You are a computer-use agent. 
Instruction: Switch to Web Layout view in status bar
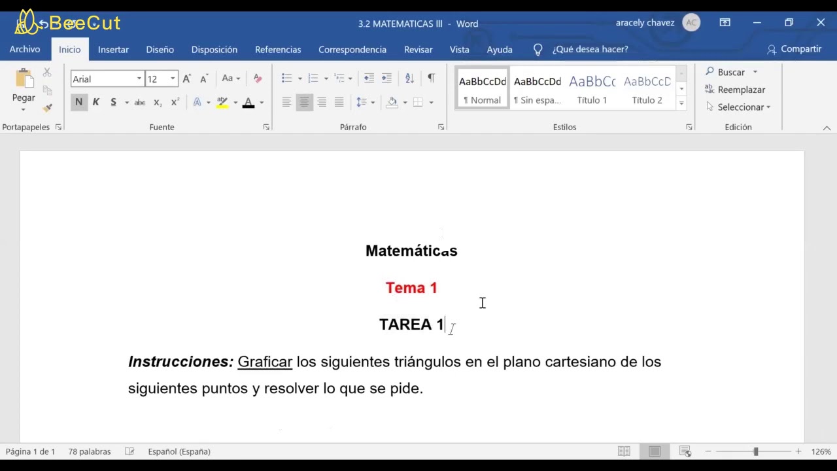pyautogui.click(x=685, y=451)
